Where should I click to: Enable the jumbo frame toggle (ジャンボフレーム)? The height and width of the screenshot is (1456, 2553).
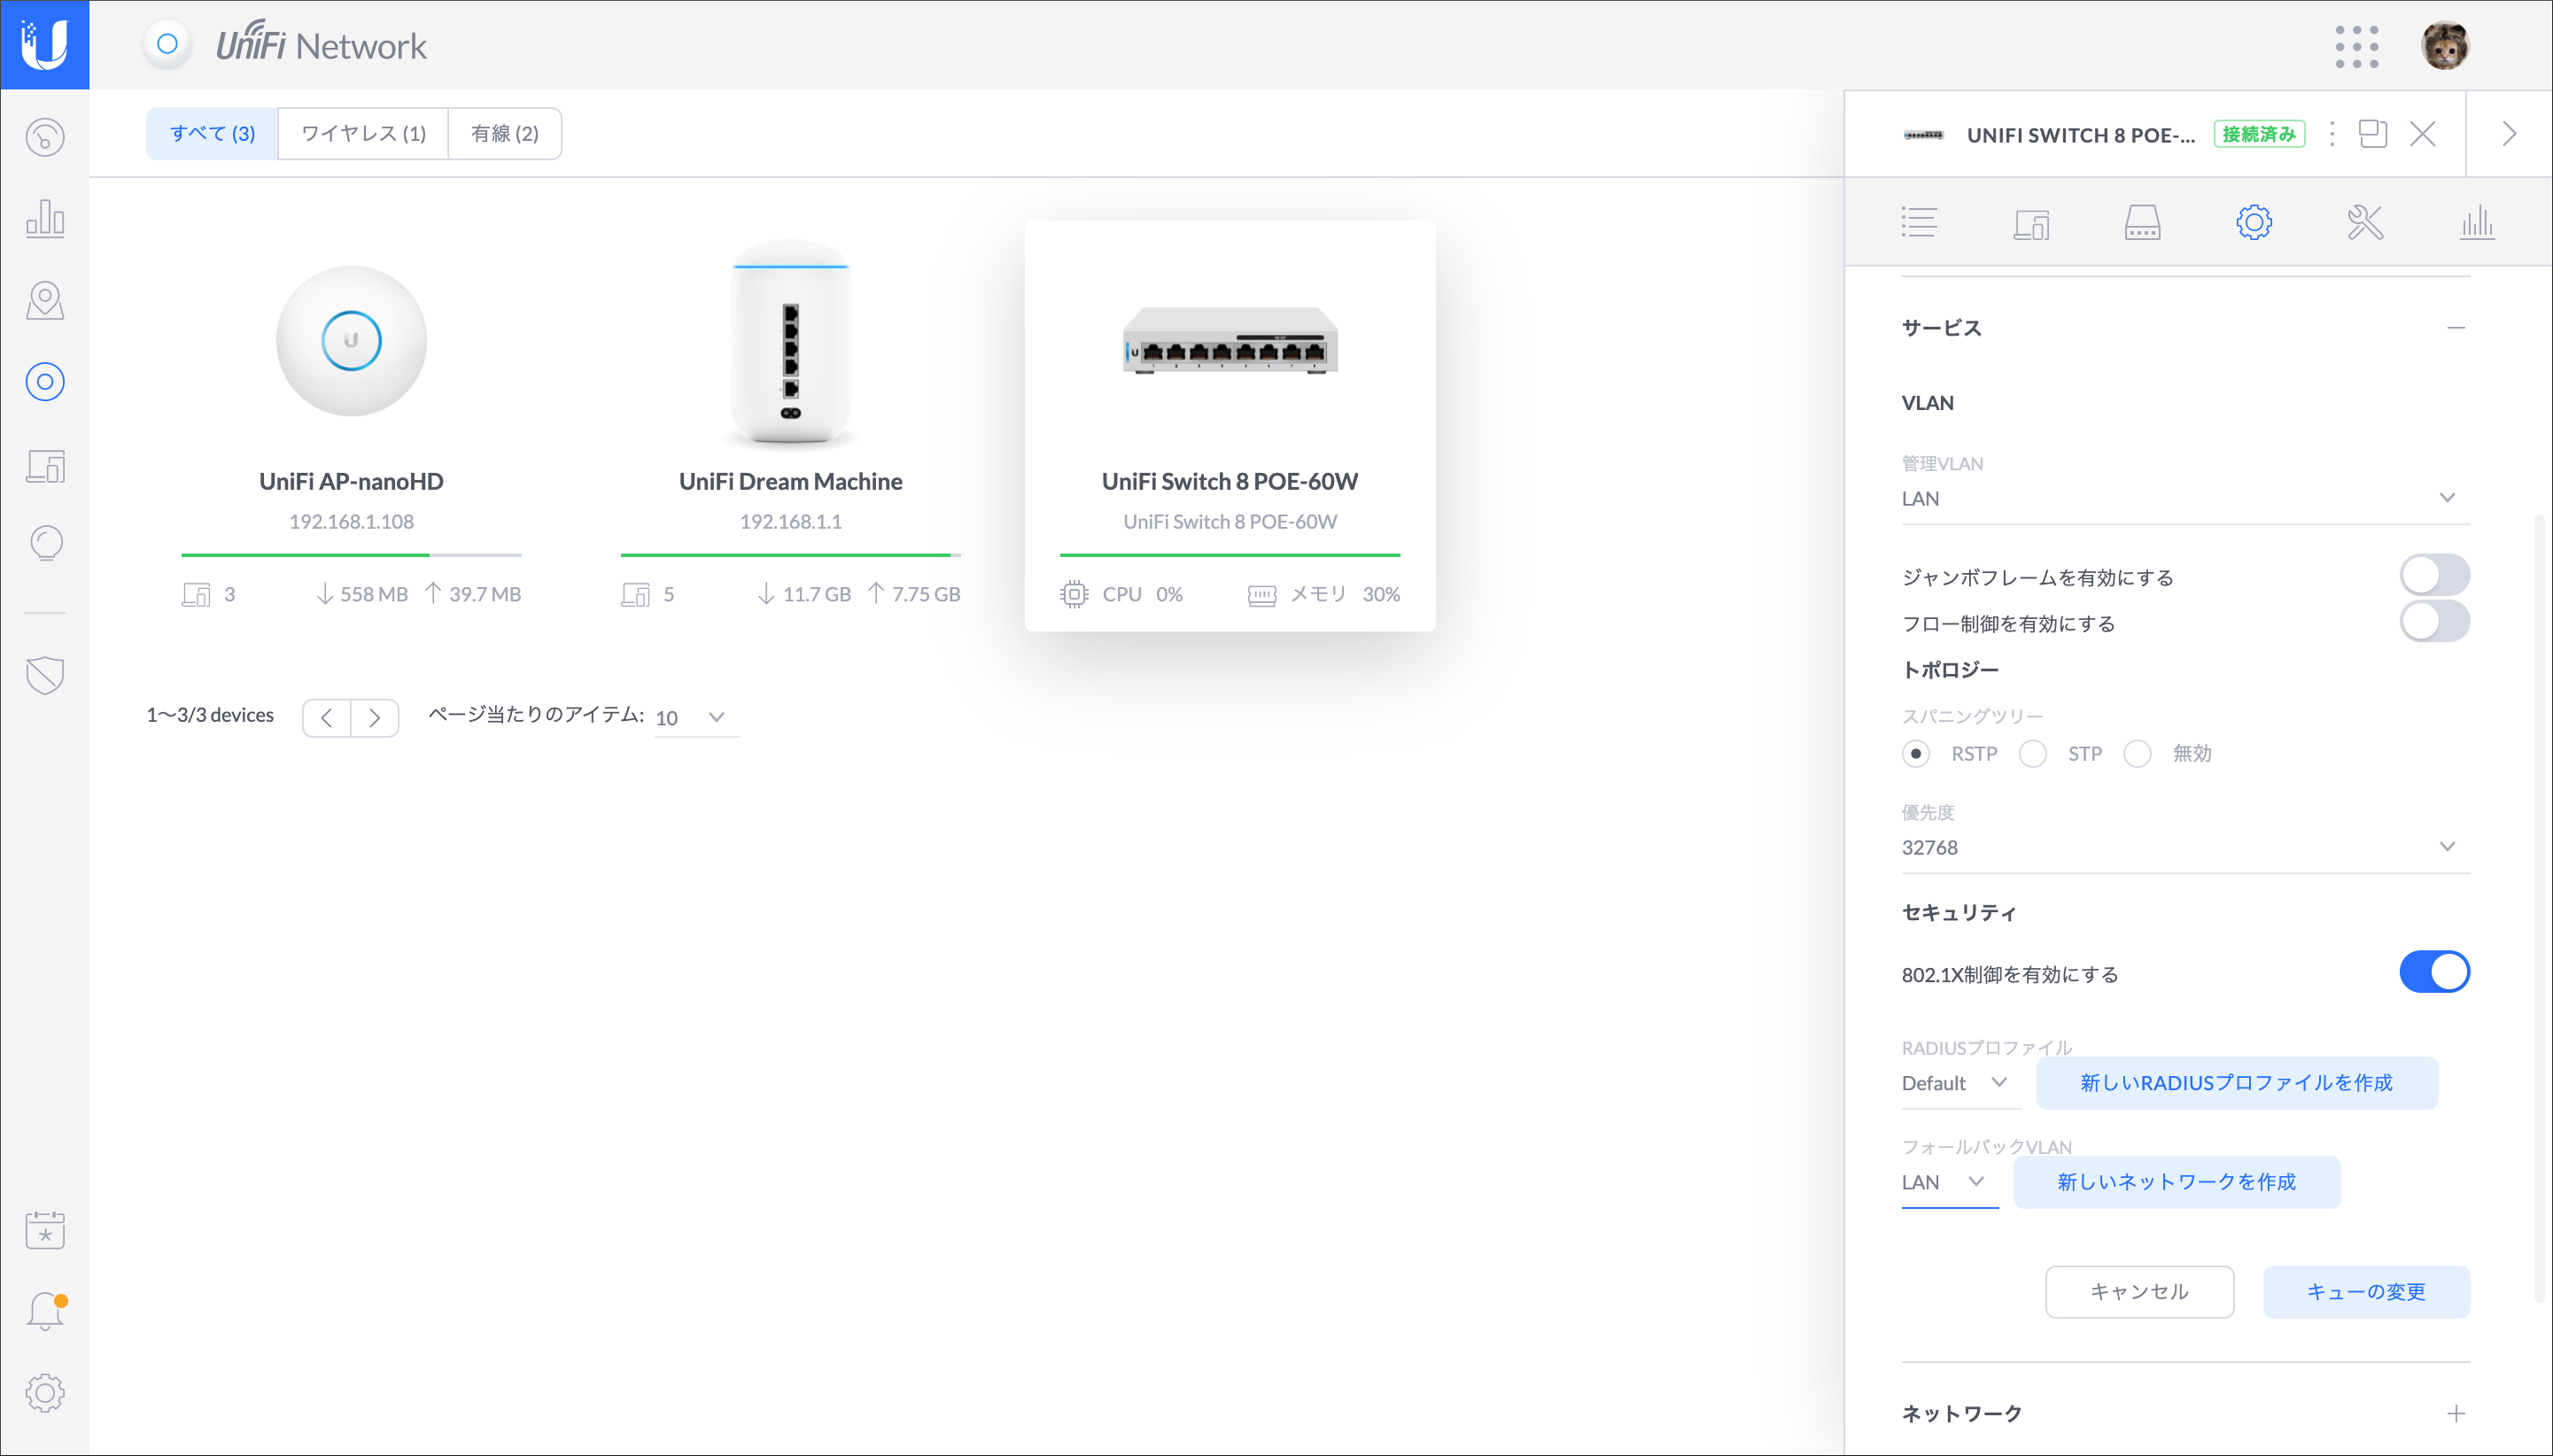click(2434, 575)
